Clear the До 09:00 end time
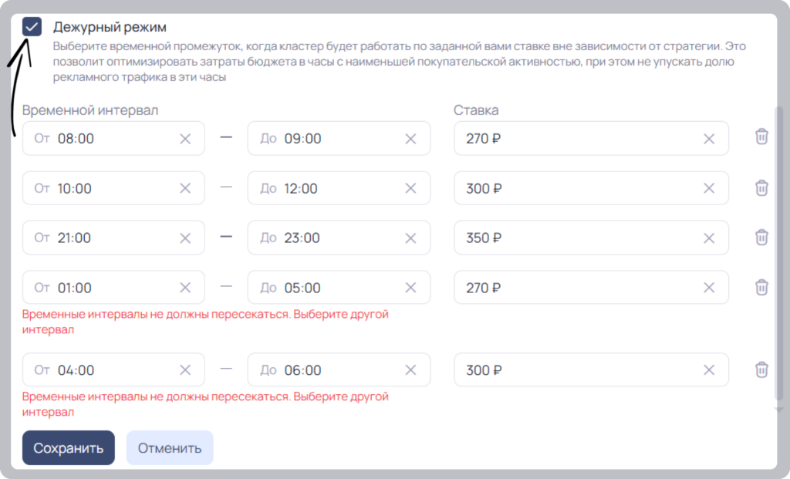This screenshot has height=479, width=790. tap(410, 139)
